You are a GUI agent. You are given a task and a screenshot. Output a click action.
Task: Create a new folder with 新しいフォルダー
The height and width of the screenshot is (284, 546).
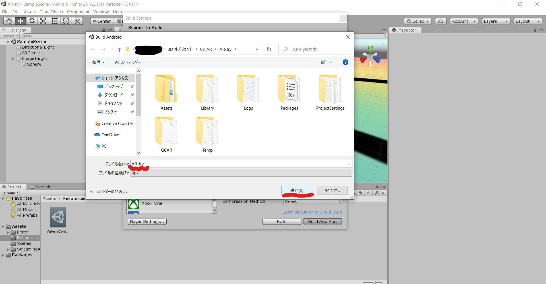coord(128,62)
